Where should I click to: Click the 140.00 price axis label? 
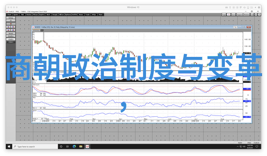(247, 39)
